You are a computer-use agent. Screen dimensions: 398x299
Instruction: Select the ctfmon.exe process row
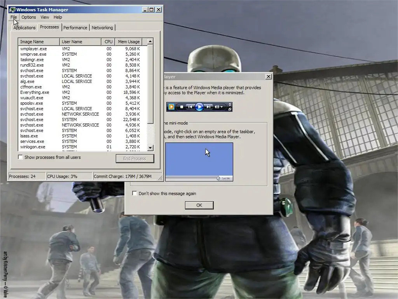[83, 87]
